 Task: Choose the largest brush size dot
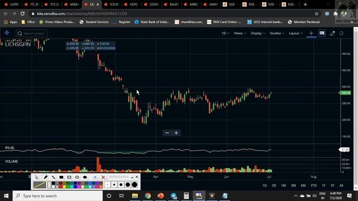[x=135, y=185]
